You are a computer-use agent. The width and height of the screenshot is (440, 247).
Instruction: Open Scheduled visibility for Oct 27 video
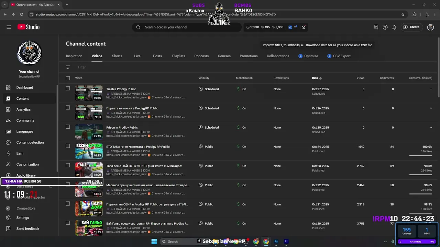[209, 89]
